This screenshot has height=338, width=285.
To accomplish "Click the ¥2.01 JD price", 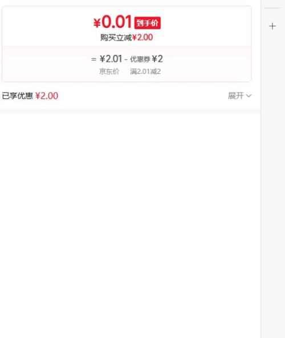I will (x=111, y=59).
